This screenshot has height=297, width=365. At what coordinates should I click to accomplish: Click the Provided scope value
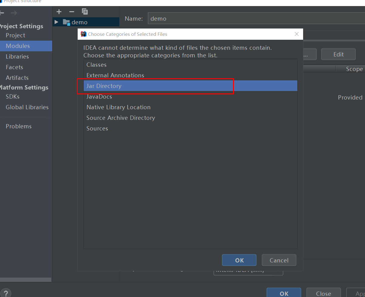[350, 97]
